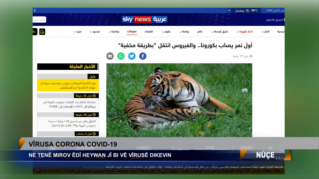Share the article on Facebook
Viewport: 319px width, 179px height.
143,56
